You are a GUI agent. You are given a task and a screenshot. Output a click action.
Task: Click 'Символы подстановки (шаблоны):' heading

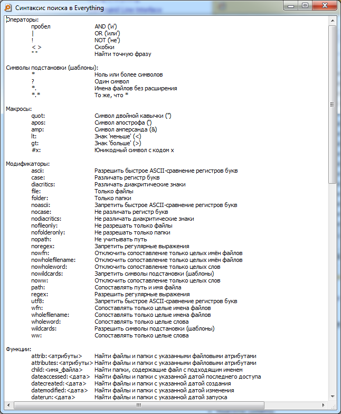point(52,68)
